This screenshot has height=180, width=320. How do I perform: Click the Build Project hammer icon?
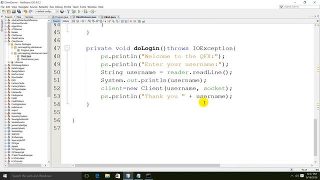(x=68, y=11)
